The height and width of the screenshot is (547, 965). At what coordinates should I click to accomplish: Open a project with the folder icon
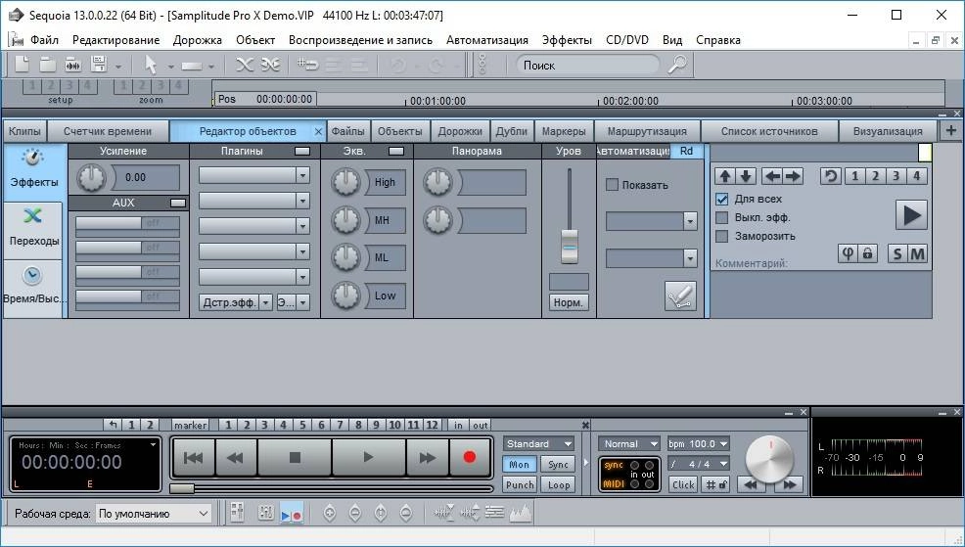pyautogui.click(x=47, y=64)
